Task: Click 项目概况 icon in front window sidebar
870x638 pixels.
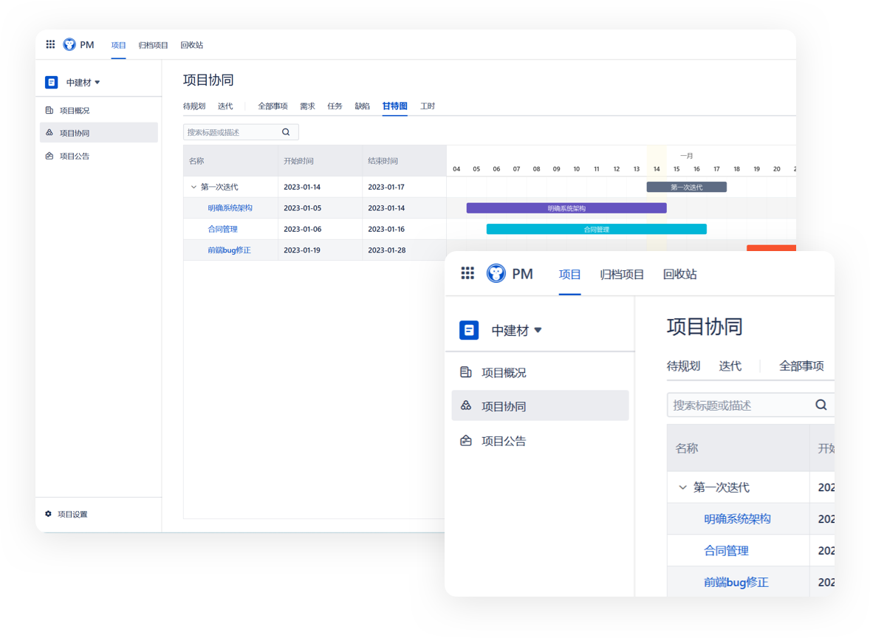Action: point(466,371)
